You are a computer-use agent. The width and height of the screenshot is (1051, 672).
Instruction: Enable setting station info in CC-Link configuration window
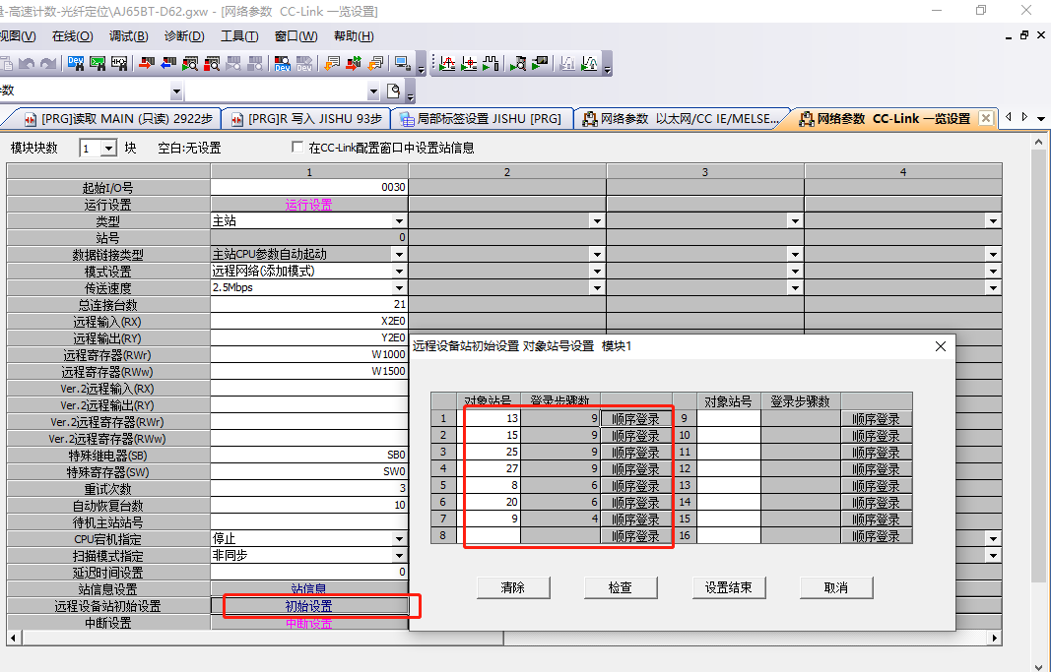pyautogui.click(x=297, y=149)
